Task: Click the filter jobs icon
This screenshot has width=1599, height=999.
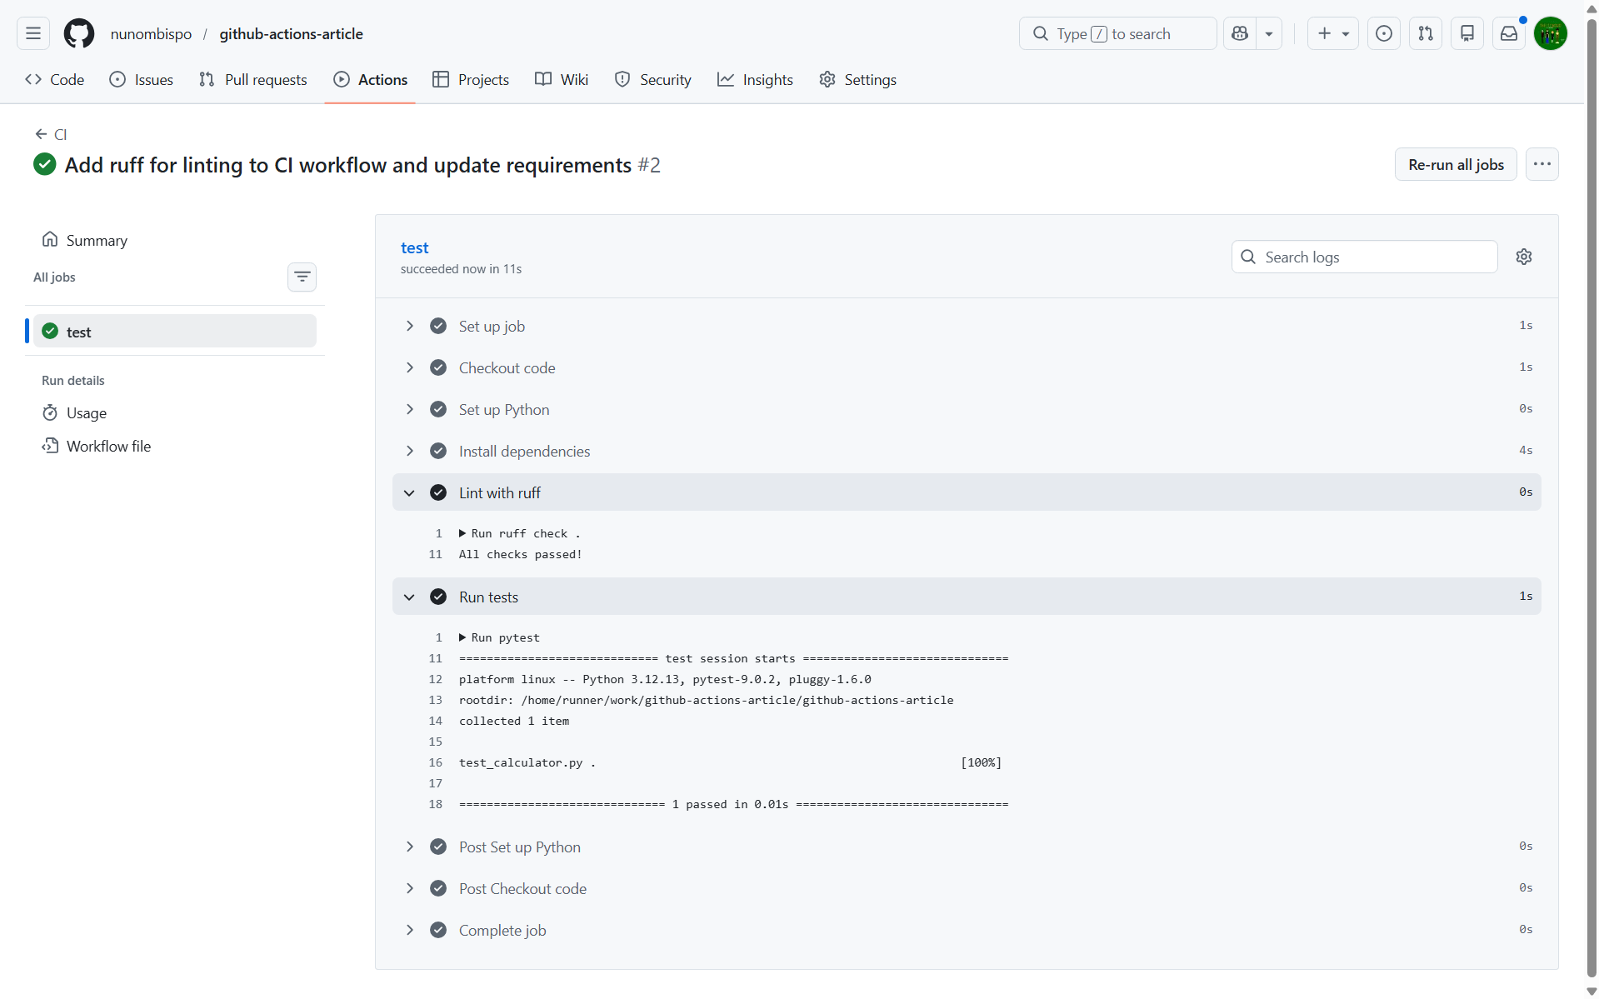Action: 302,277
